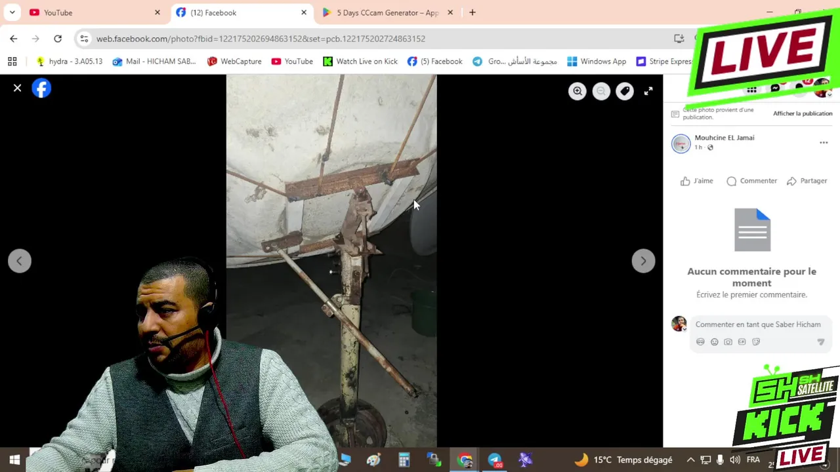The width and height of the screenshot is (840, 472).
Task: Open Facebook home via logo icon
Action: (41, 88)
